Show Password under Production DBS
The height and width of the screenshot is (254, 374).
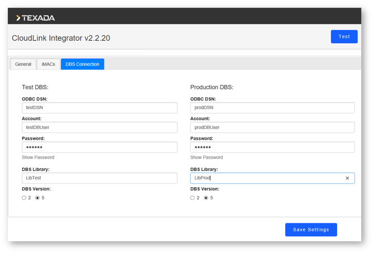coord(207,158)
